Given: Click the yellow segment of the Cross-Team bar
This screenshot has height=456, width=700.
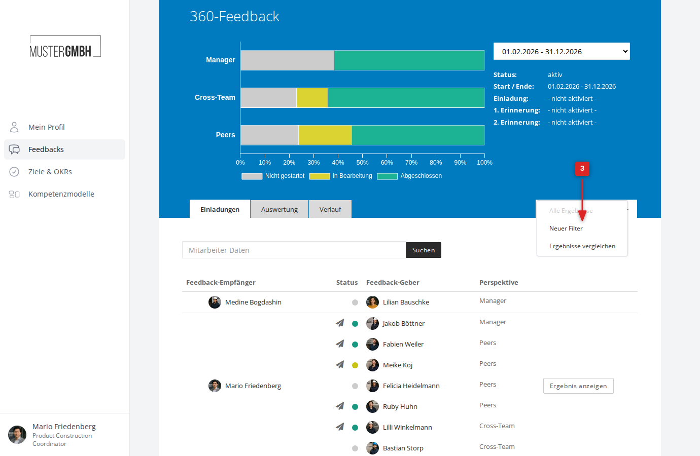Looking at the screenshot, I should (x=312, y=98).
